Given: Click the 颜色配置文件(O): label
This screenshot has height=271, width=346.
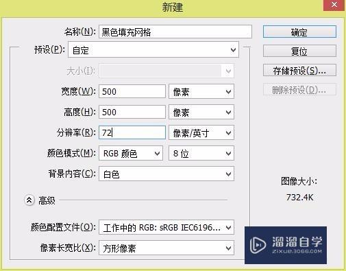Looking at the screenshot, I should (63, 227).
